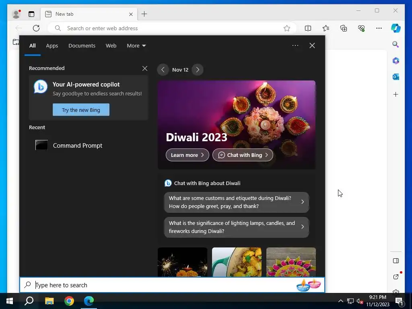Switch to Microsoft Edge on taskbar

pyautogui.click(x=89, y=301)
